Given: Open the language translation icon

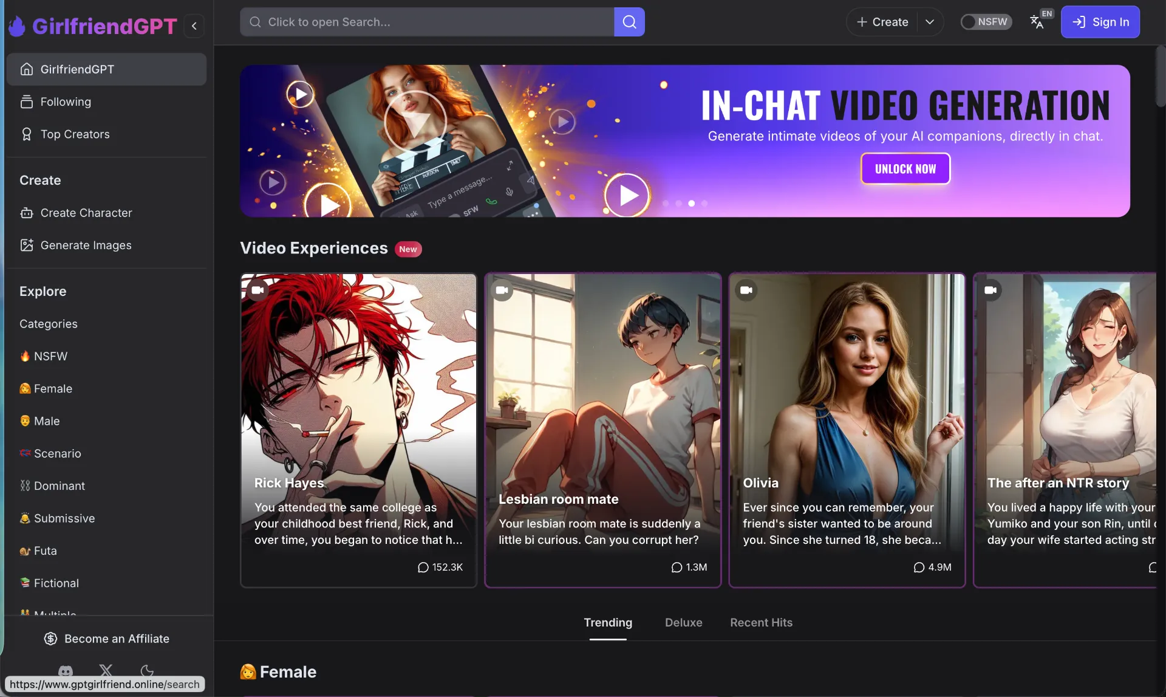Looking at the screenshot, I should (x=1037, y=22).
